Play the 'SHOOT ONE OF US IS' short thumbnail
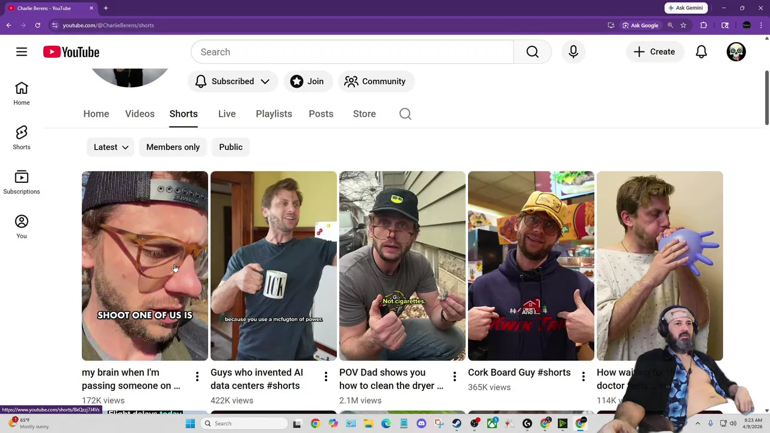This screenshot has width=770, height=433. click(145, 266)
